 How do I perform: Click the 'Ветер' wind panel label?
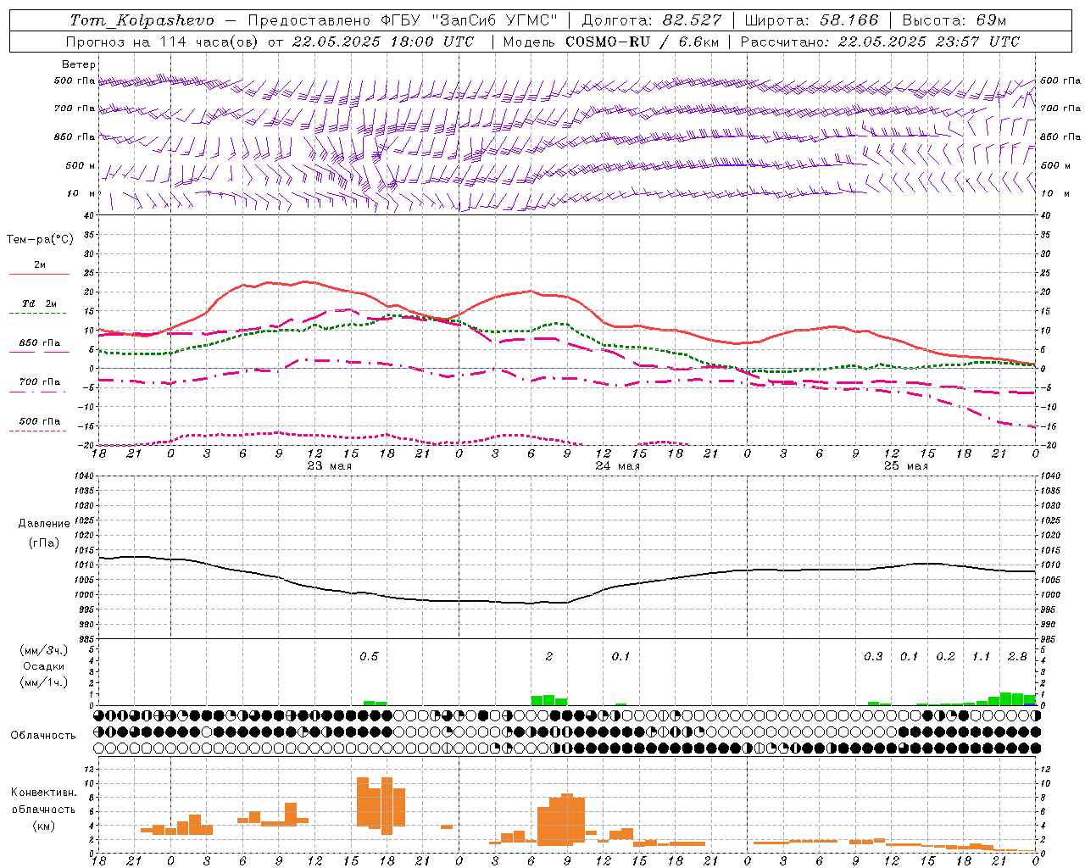pos(79,64)
